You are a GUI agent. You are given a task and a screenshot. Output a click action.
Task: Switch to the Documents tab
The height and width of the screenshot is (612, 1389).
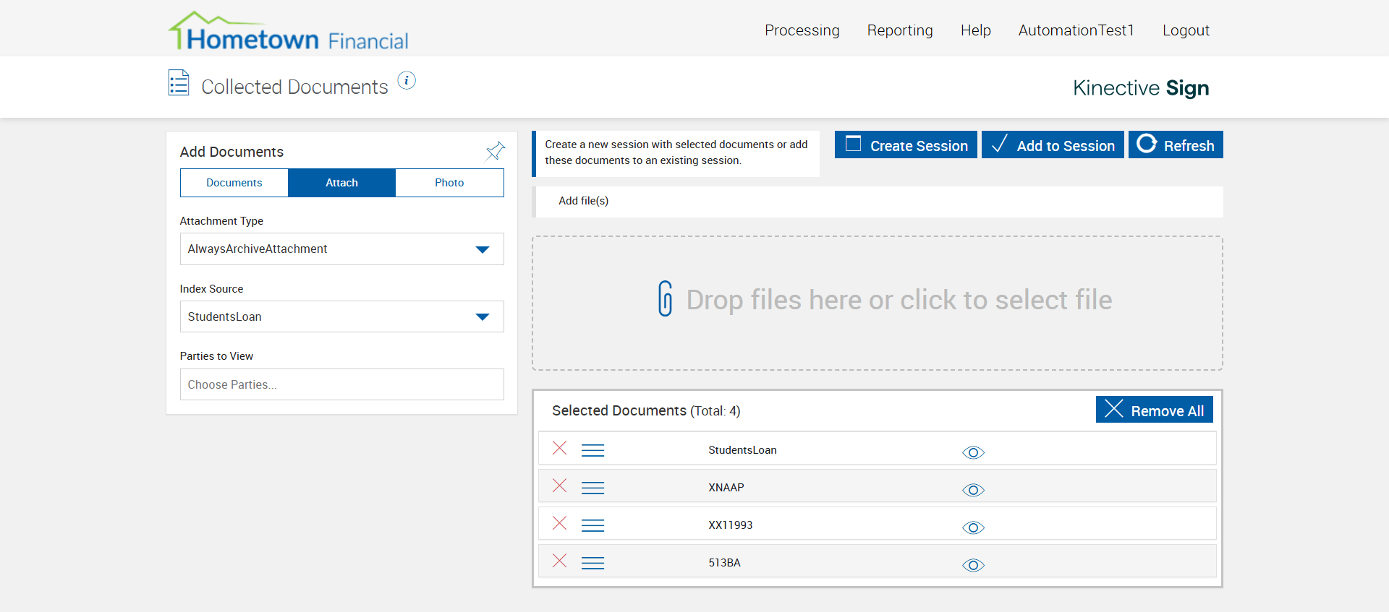click(x=234, y=183)
